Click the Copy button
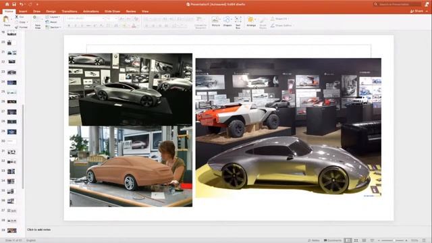The height and width of the screenshot is (243, 432). tap(21, 22)
